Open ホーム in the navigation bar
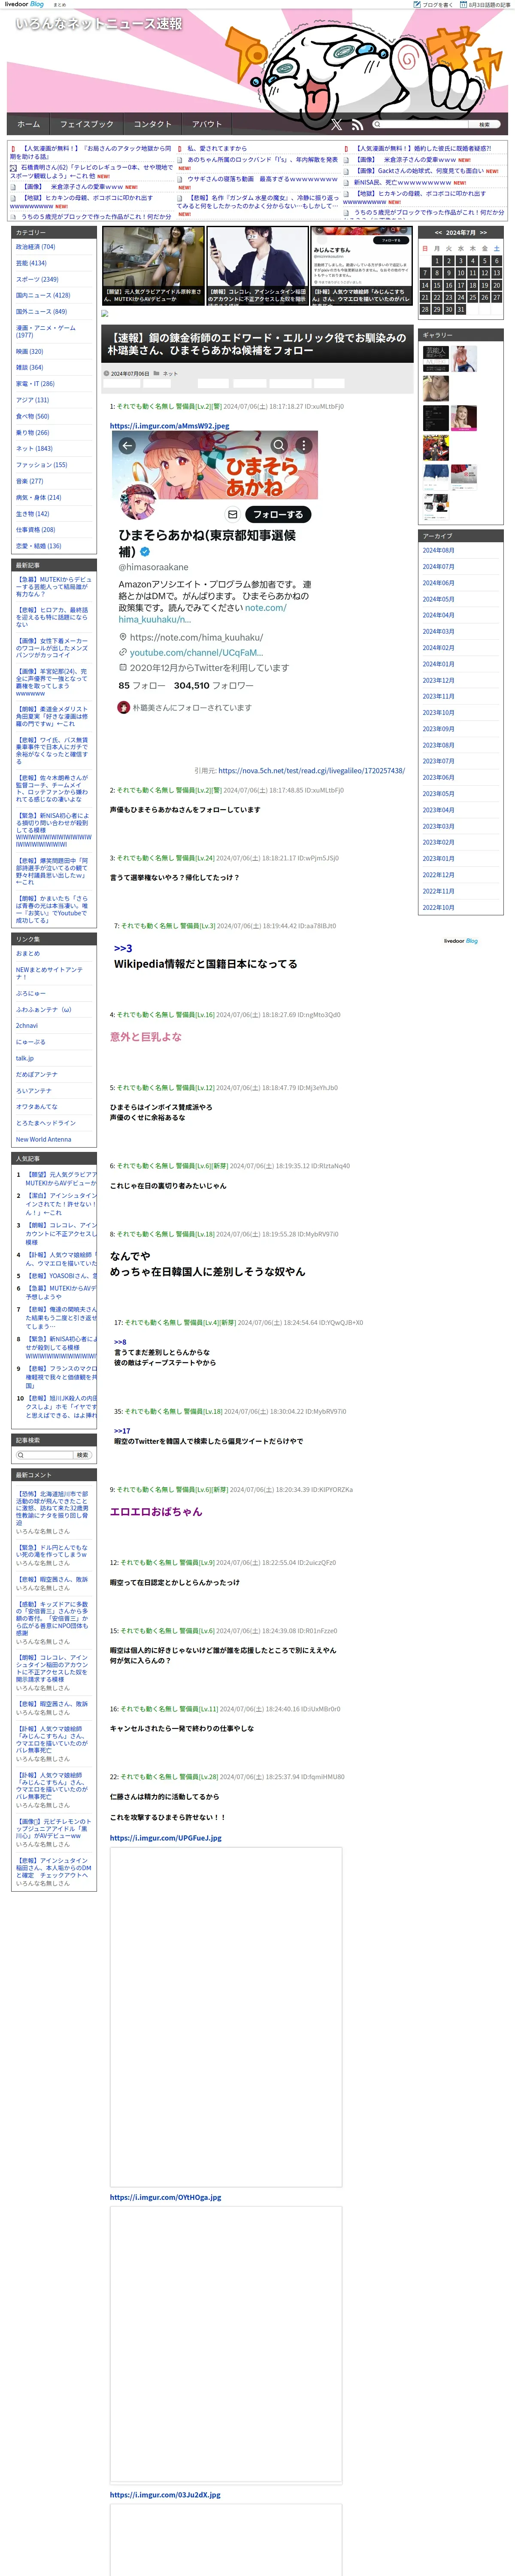 pos(29,124)
